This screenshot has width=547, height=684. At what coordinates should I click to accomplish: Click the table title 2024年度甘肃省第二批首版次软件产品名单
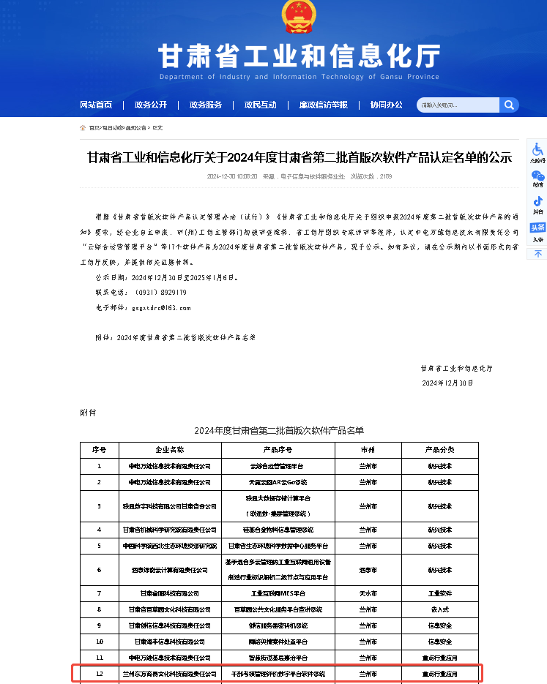(279, 431)
